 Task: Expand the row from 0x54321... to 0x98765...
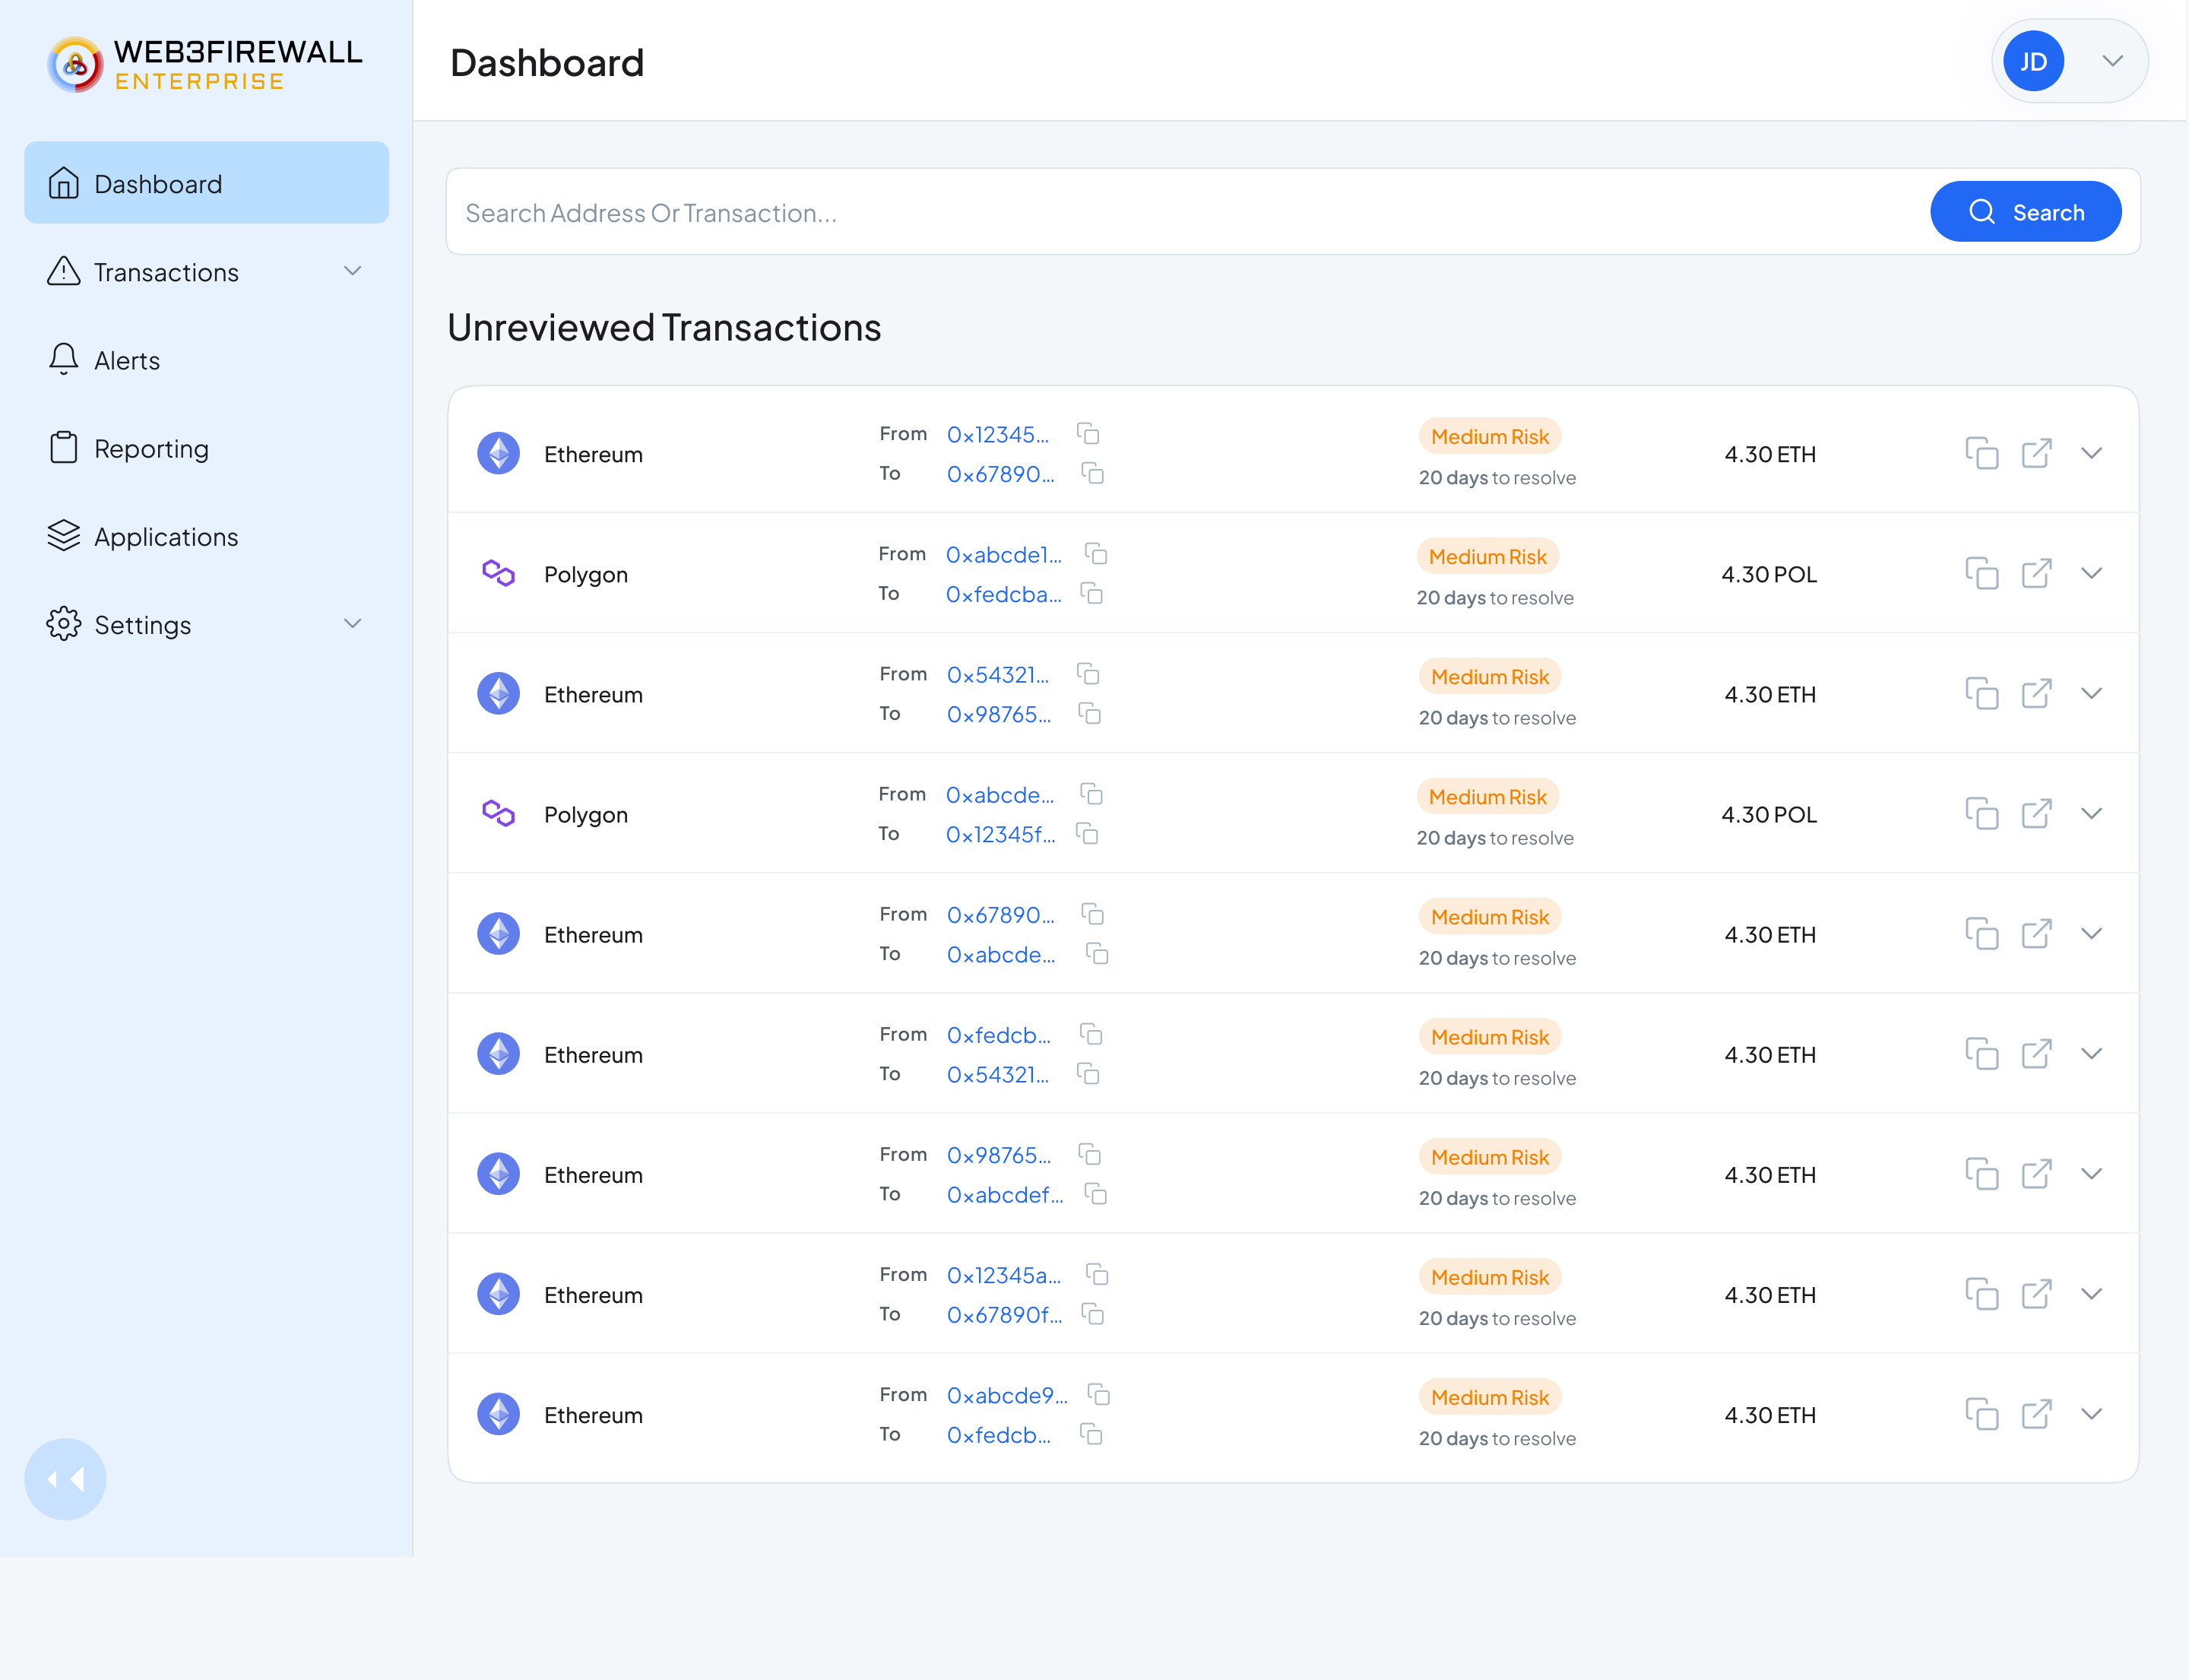click(2091, 693)
